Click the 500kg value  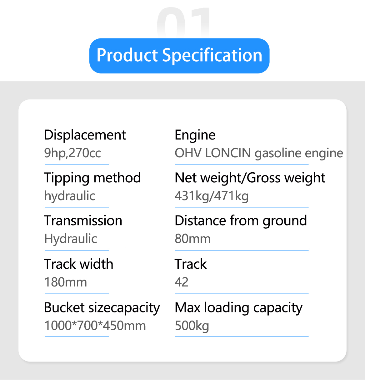coord(192,326)
